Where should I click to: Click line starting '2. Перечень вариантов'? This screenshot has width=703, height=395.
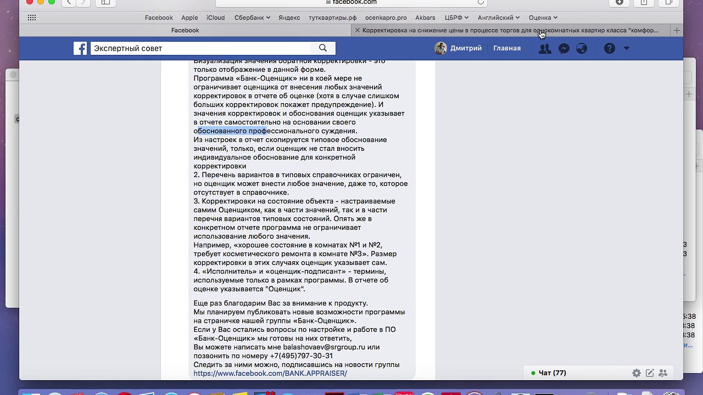298,175
